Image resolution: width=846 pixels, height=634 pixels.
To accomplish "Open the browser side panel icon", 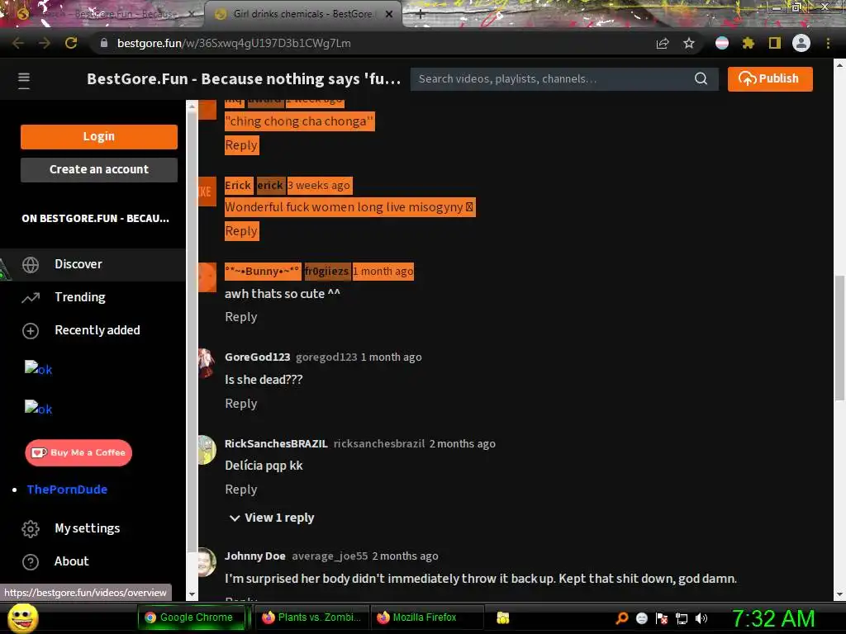I will 774,43.
